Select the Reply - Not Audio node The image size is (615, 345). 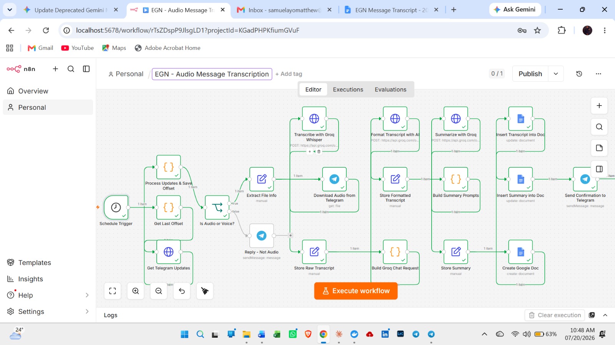pyautogui.click(x=262, y=236)
